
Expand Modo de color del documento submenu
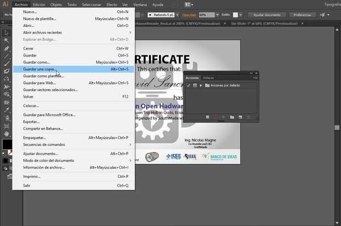[x=74, y=161]
